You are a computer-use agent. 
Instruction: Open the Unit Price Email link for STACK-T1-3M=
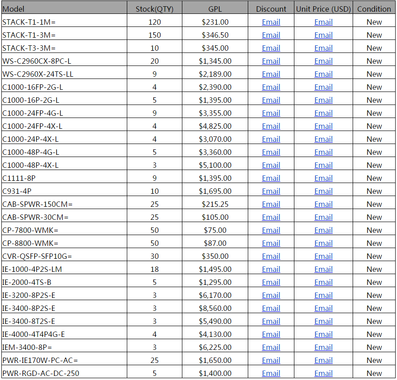(324, 35)
